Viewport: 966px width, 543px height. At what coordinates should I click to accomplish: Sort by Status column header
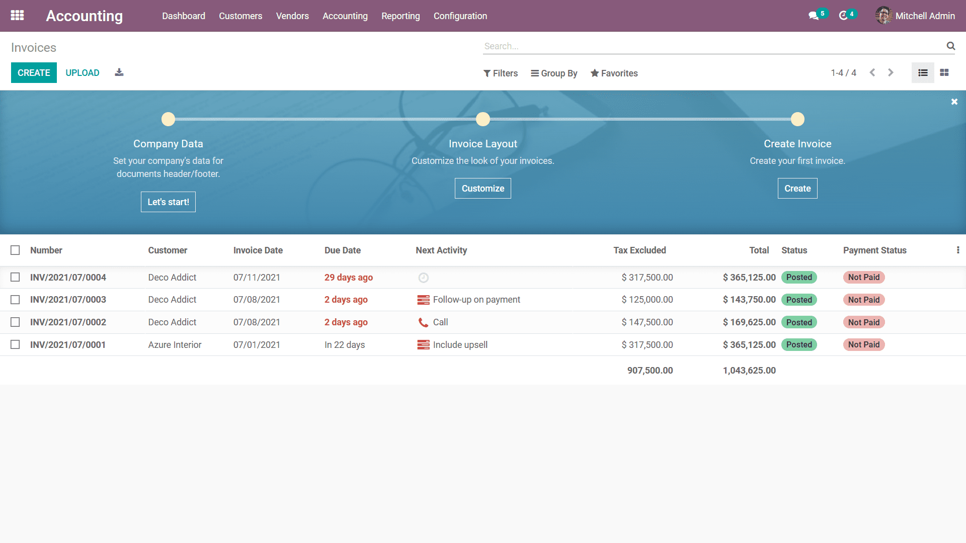point(794,250)
